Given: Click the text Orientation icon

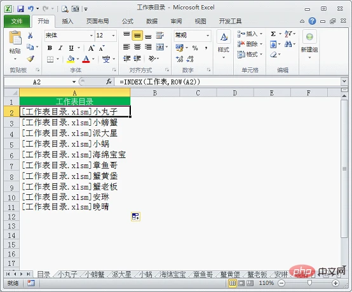Looking at the screenshot, I should pos(152,58).
